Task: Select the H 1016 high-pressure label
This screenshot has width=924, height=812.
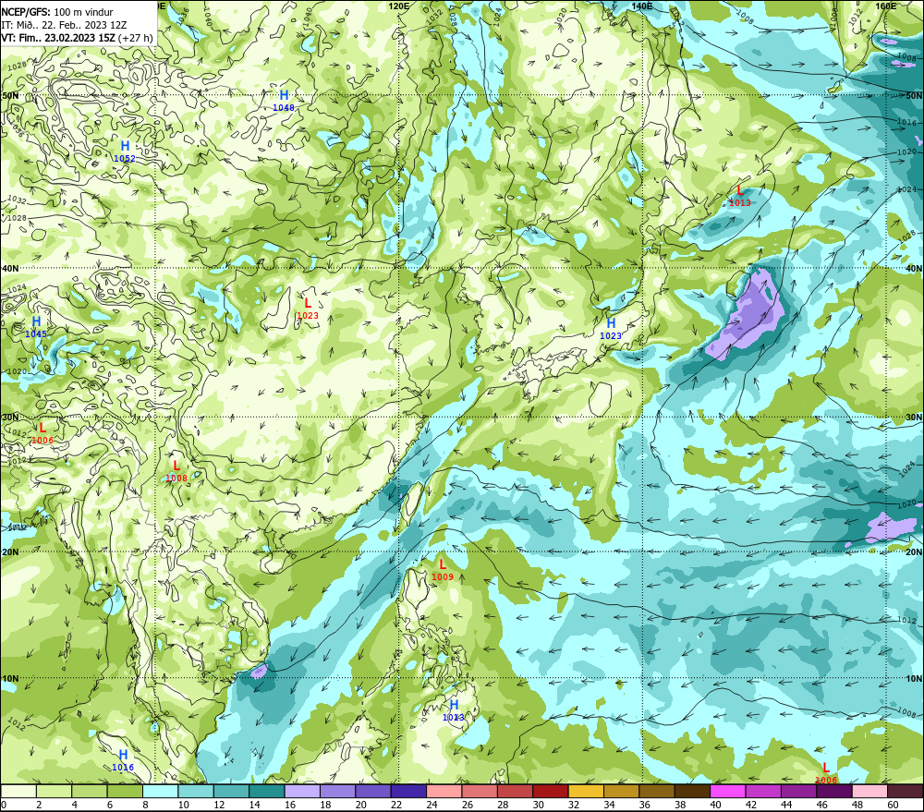Action: click(123, 760)
